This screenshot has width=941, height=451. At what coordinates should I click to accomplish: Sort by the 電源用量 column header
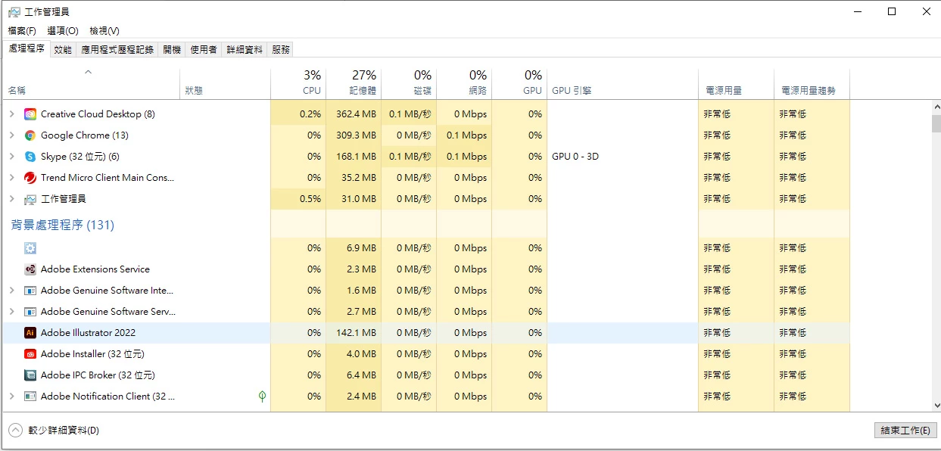click(x=736, y=83)
